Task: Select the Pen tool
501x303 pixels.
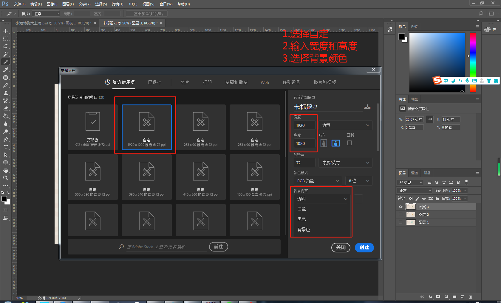Action: [6, 139]
